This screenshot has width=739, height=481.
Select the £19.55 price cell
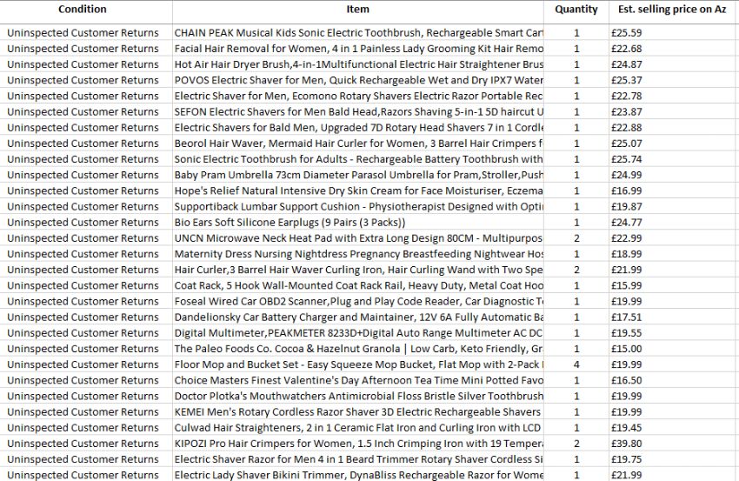pyautogui.click(x=674, y=333)
